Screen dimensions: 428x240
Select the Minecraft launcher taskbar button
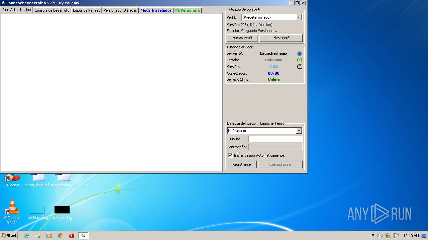click(x=83, y=236)
